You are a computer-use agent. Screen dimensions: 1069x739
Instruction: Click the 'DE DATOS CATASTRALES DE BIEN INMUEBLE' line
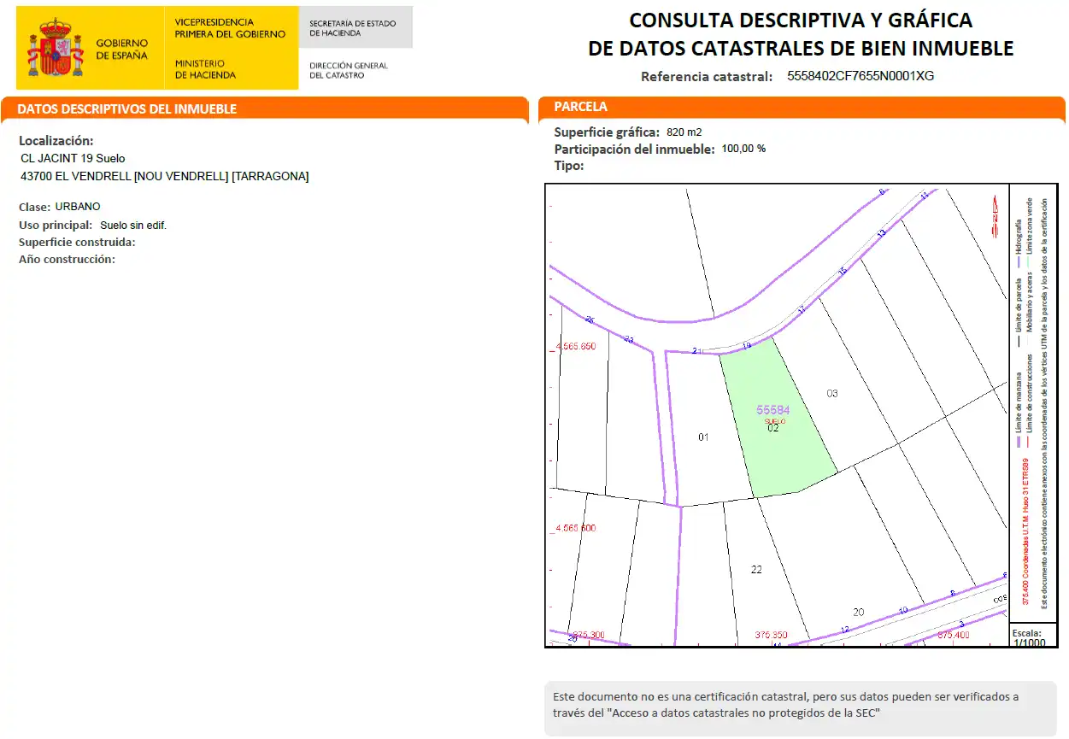coord(801,49)
